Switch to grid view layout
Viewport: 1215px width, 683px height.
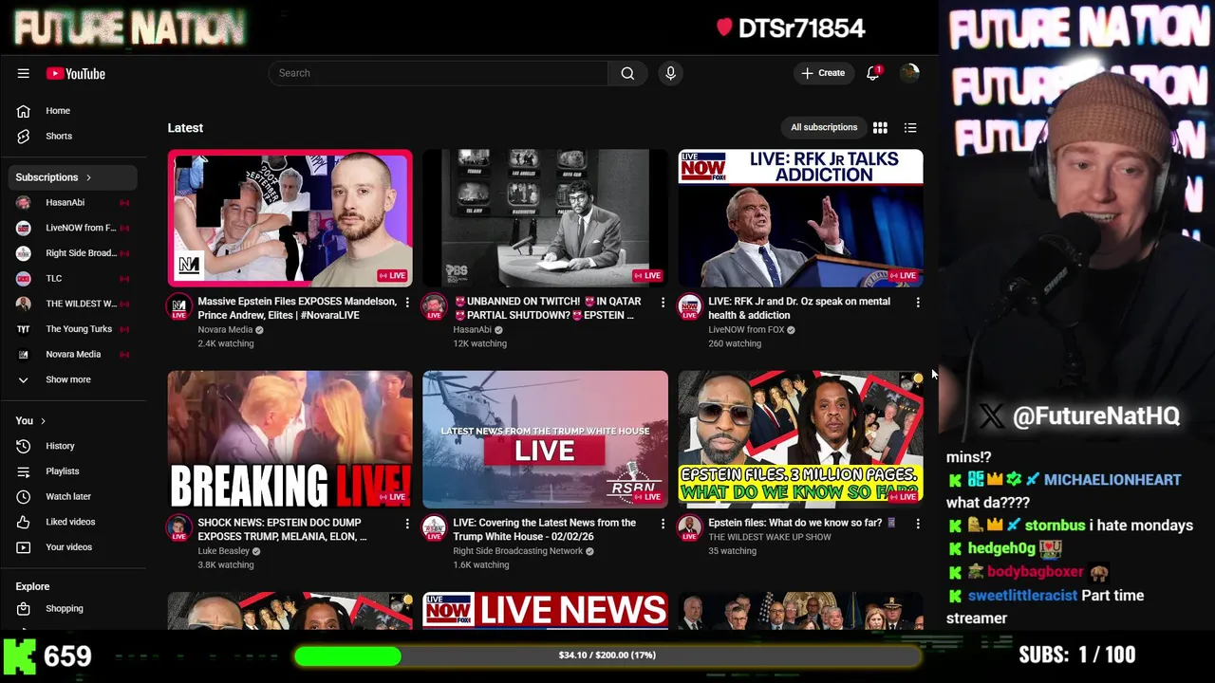(x=880, y=127)
